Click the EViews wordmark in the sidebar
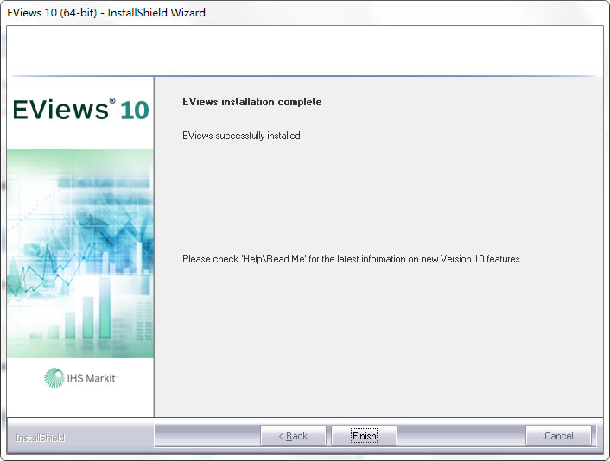This screenshot has width=610, height=461. click(x=60, y=110)
